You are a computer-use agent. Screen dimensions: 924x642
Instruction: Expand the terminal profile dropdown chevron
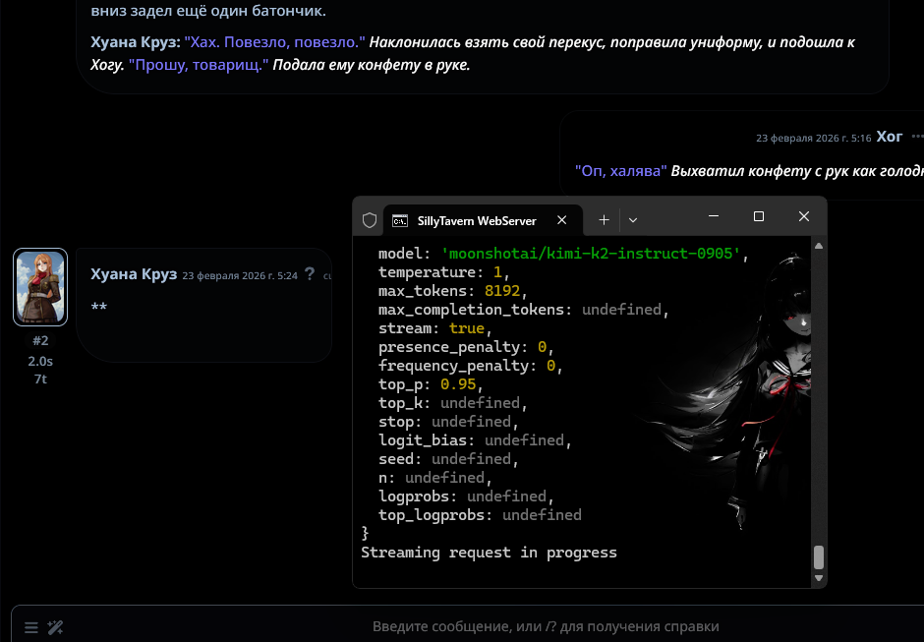point(633,219)
